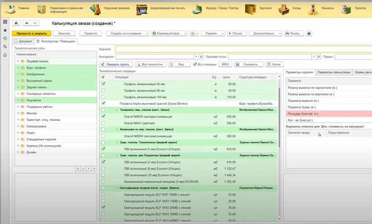Click Провести и закрыть button
Screen dimensions: 372x224
click(32, 33)
